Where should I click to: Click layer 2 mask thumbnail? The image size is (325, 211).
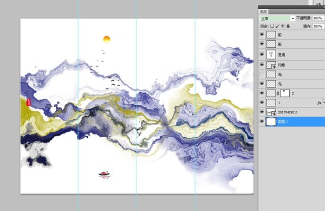[x=285, y=93]
